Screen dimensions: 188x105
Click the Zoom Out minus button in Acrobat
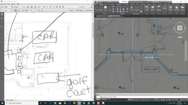pyautogui.click(x=23, y=10)
